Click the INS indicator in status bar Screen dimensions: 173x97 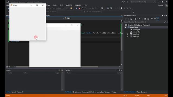[166, 96]
